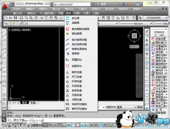This screenshot has height=129, width=170.
Task: Toggle the layer freeze sun icon
Action: click(x=14, y=23)
